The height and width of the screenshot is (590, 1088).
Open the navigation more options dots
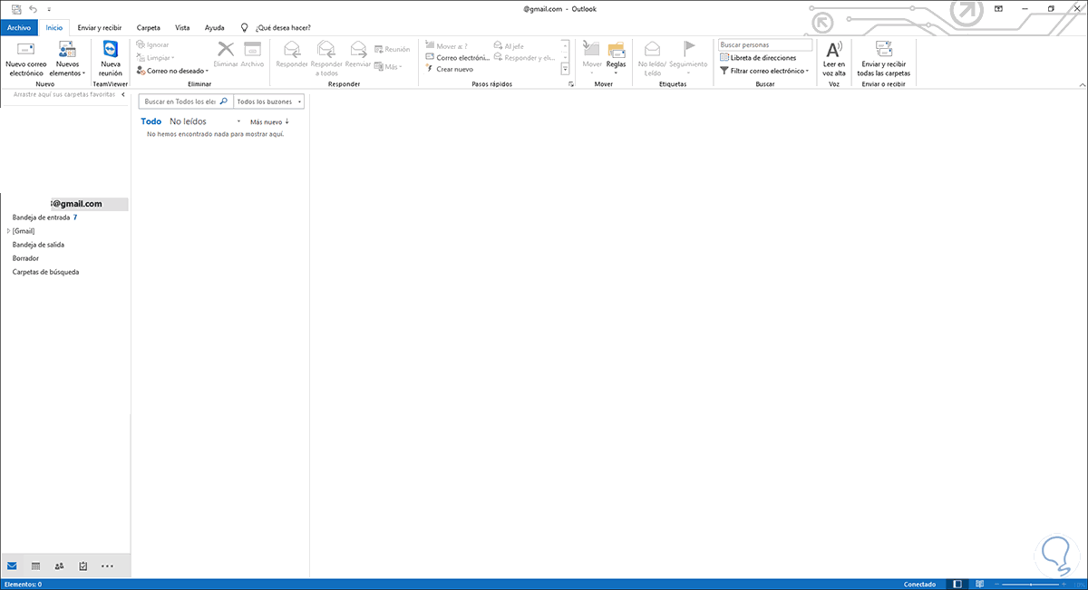[107, 566]
